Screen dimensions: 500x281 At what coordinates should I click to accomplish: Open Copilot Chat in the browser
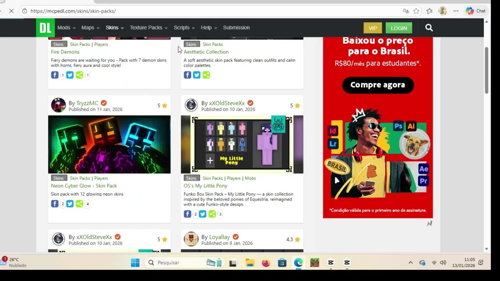(476, 11)
